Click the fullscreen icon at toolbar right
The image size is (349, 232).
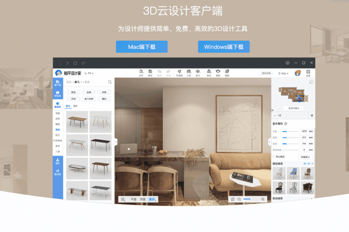tap(308, 73)
